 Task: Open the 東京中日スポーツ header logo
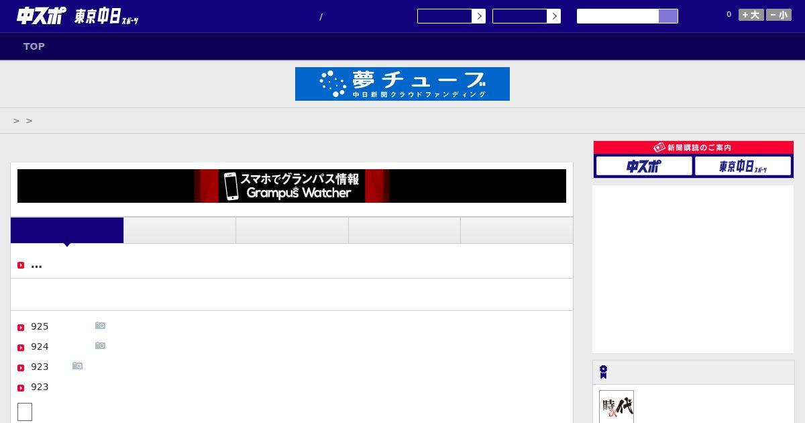pos(106,17)
